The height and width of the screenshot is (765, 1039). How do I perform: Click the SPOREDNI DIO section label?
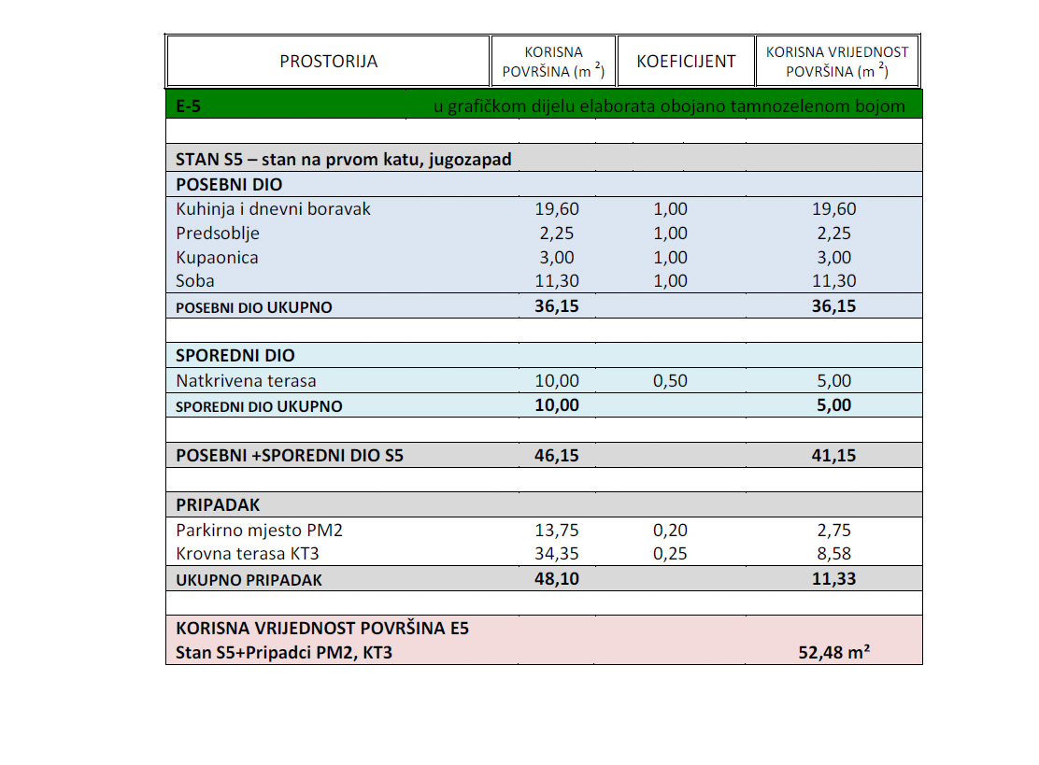tap(235, 356)
